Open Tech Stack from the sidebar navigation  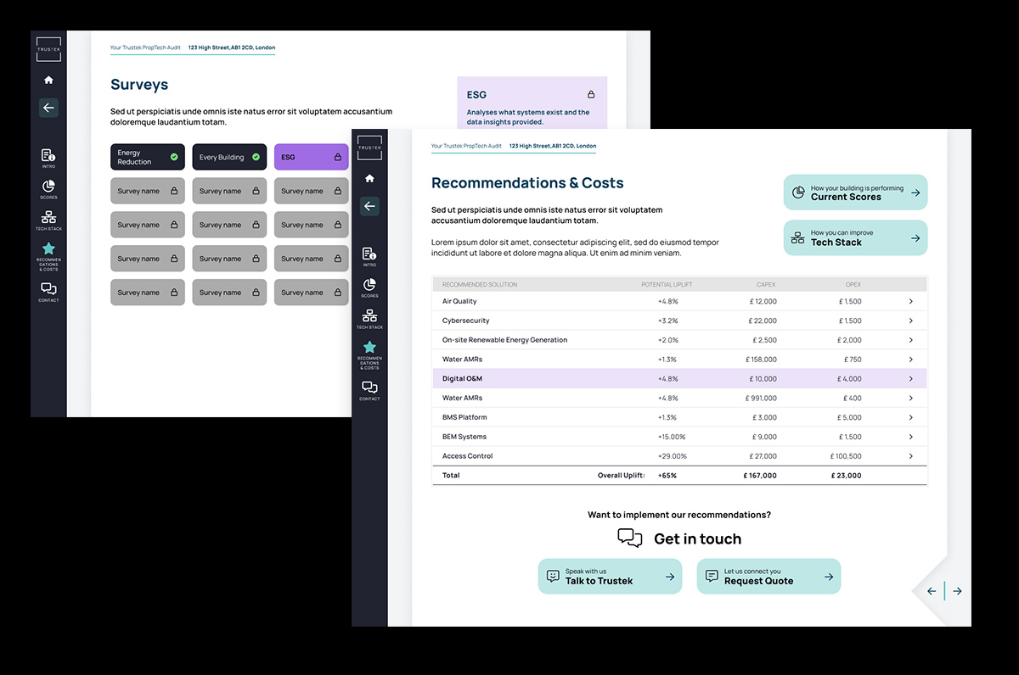(369, 317)
